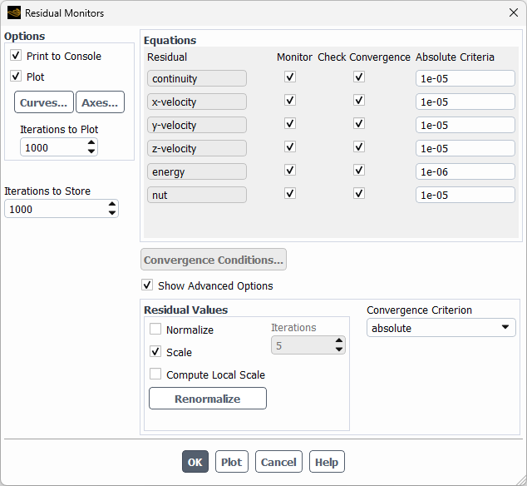Enable Compute Local Scale checkbox
Screen dimensions: 527x486
[155, 374]
